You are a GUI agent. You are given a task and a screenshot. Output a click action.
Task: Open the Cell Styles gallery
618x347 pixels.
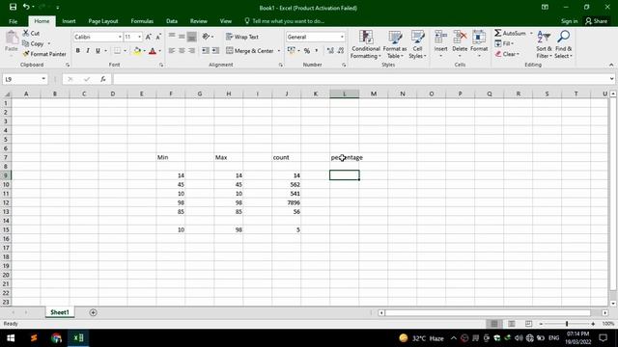pyautogui.click(x=417, y=44)
